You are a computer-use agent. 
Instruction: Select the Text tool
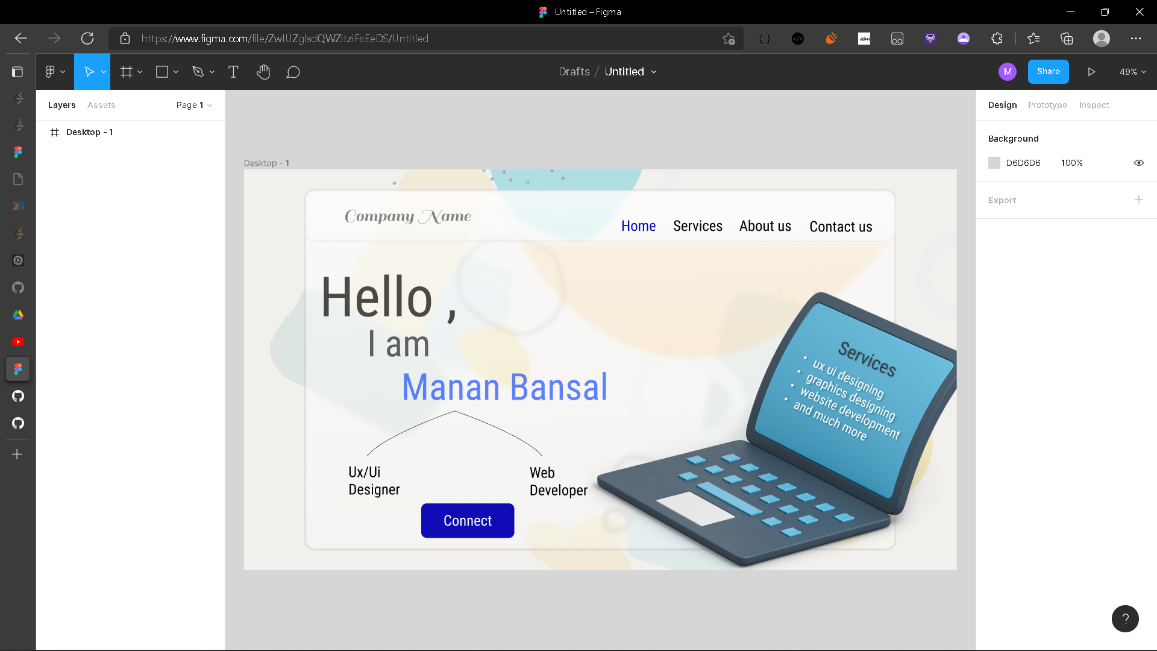coord(233,72)
